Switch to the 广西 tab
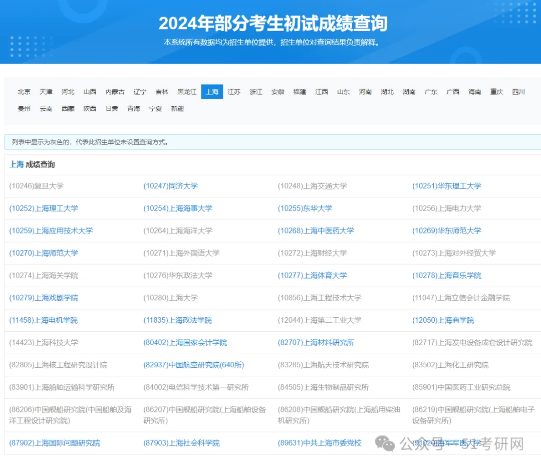 coord(453,92)
